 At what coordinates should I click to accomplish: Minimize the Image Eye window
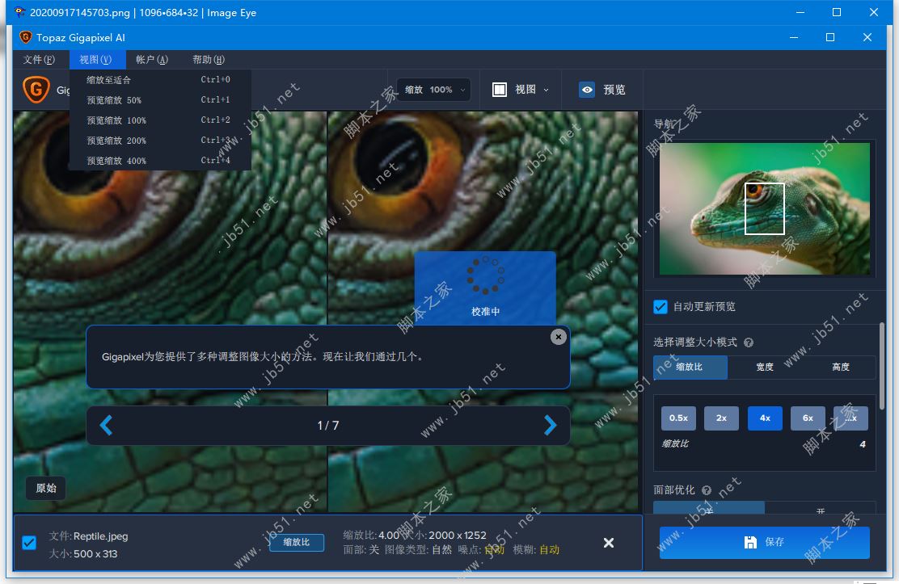[x=800, y=12]
